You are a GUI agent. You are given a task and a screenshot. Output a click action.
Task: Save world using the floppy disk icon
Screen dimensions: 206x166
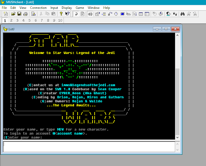coord(19,14)
